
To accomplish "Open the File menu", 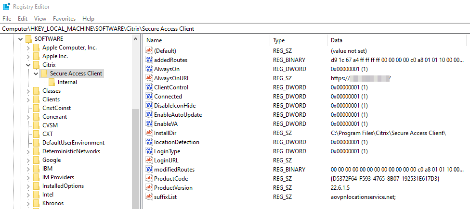I will (x=7, y=19).
